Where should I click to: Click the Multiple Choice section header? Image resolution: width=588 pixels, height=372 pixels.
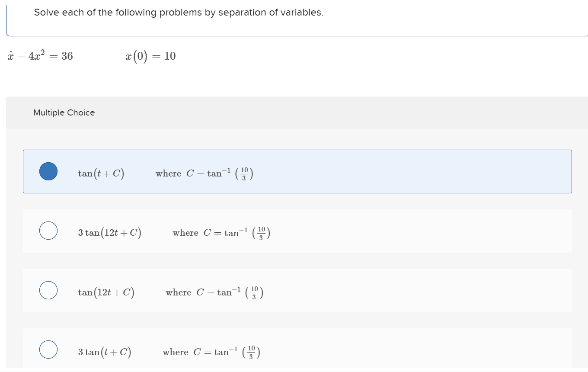point(64,112)
